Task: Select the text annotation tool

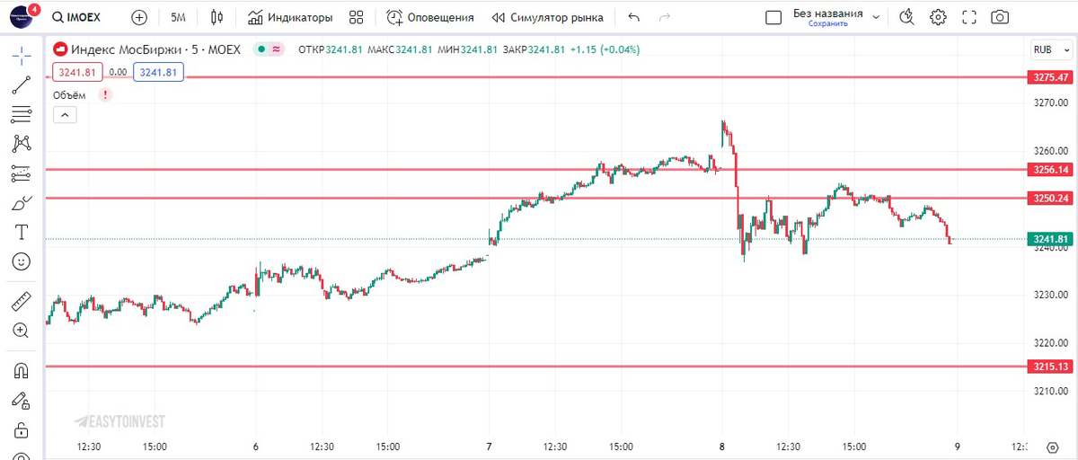Action: coord(22,232)
